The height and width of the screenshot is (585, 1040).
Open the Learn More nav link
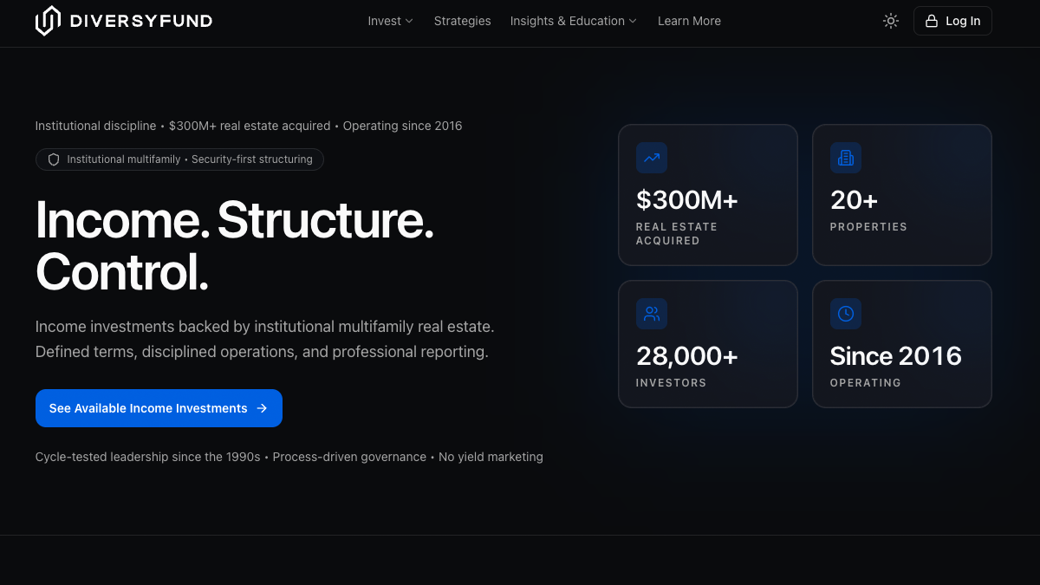689,21
